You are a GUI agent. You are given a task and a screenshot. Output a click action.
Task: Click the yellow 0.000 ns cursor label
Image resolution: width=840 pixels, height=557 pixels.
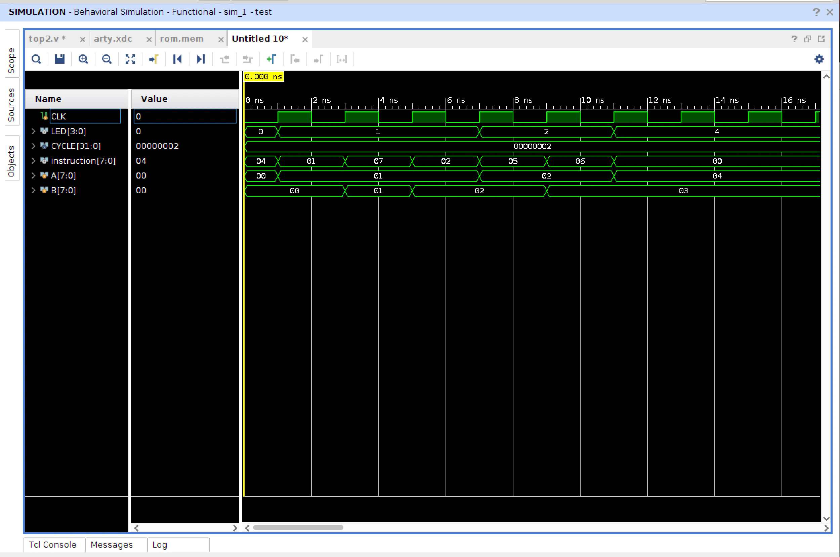click(263, 77)
